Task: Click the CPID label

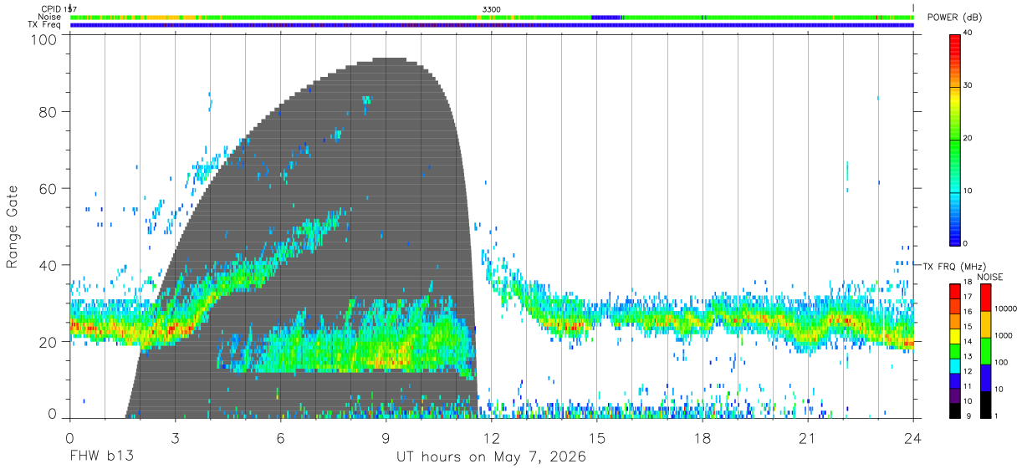Action: (x=50, y=9)
